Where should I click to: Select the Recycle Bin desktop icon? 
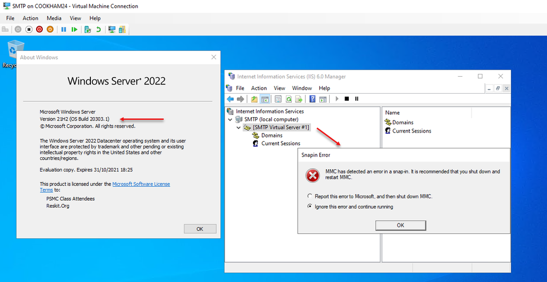(x=13, y=54)
